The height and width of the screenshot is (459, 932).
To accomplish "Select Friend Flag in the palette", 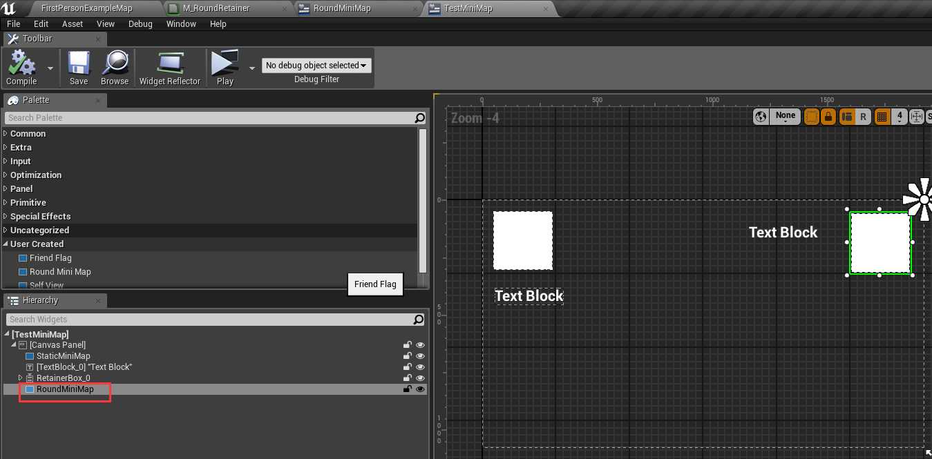I will tap(50, 258).
